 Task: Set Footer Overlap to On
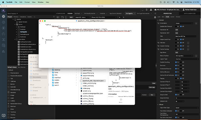coord(176,49)
